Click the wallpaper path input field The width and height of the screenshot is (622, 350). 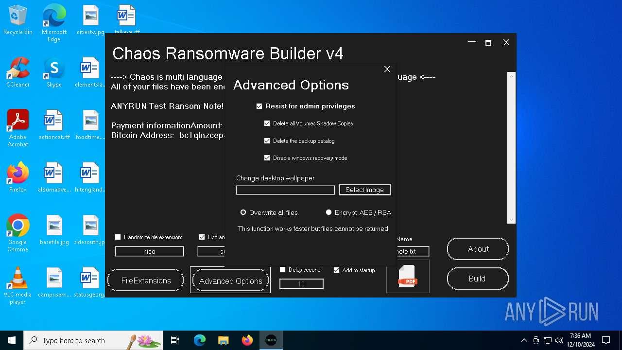pyautogui.click(x=285, y=190)
